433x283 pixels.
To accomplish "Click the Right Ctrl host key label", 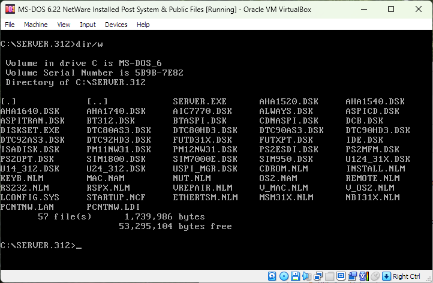I will (406, 276).
